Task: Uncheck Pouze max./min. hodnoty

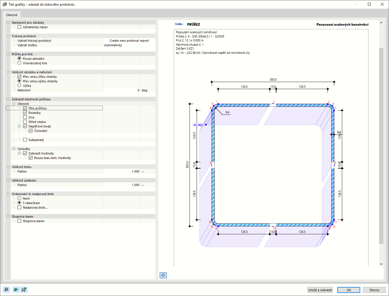Action: coord(31,158)
